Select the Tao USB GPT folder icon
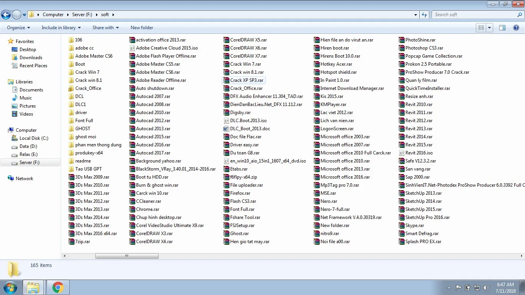The height and width of the screenshot is (295, 525). tap(71, 169)
